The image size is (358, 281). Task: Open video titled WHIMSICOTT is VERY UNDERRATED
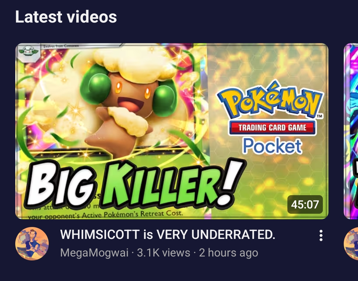[168, 234]
